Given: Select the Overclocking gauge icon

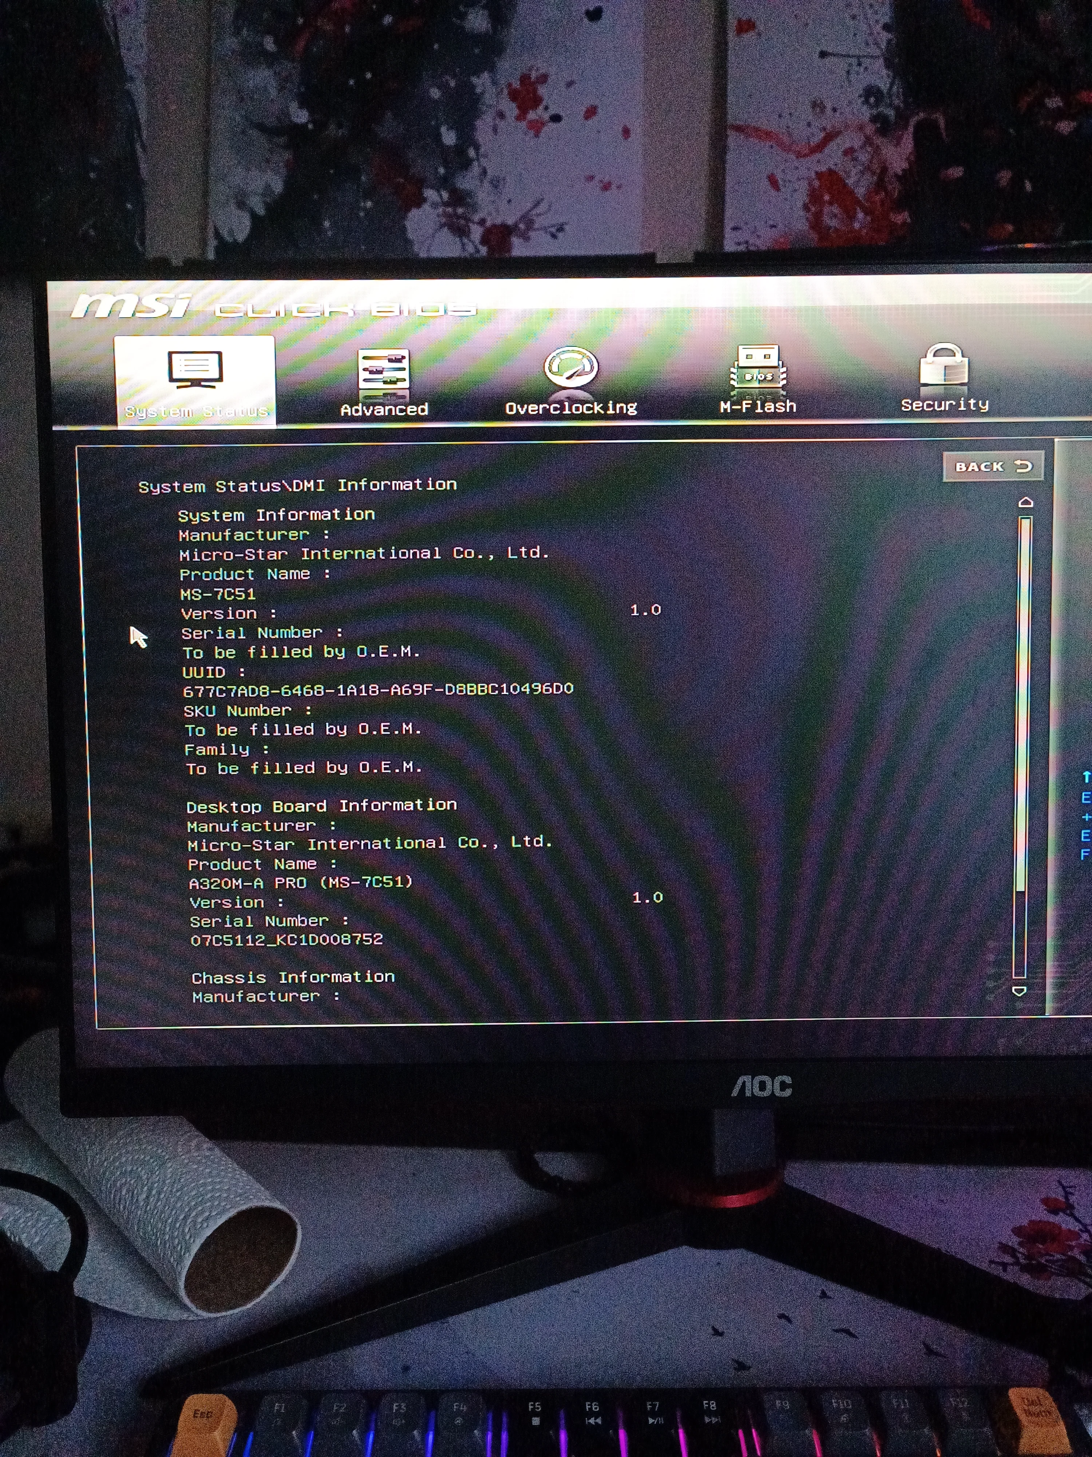Looking at the screenshot, I should click(571, 366).
